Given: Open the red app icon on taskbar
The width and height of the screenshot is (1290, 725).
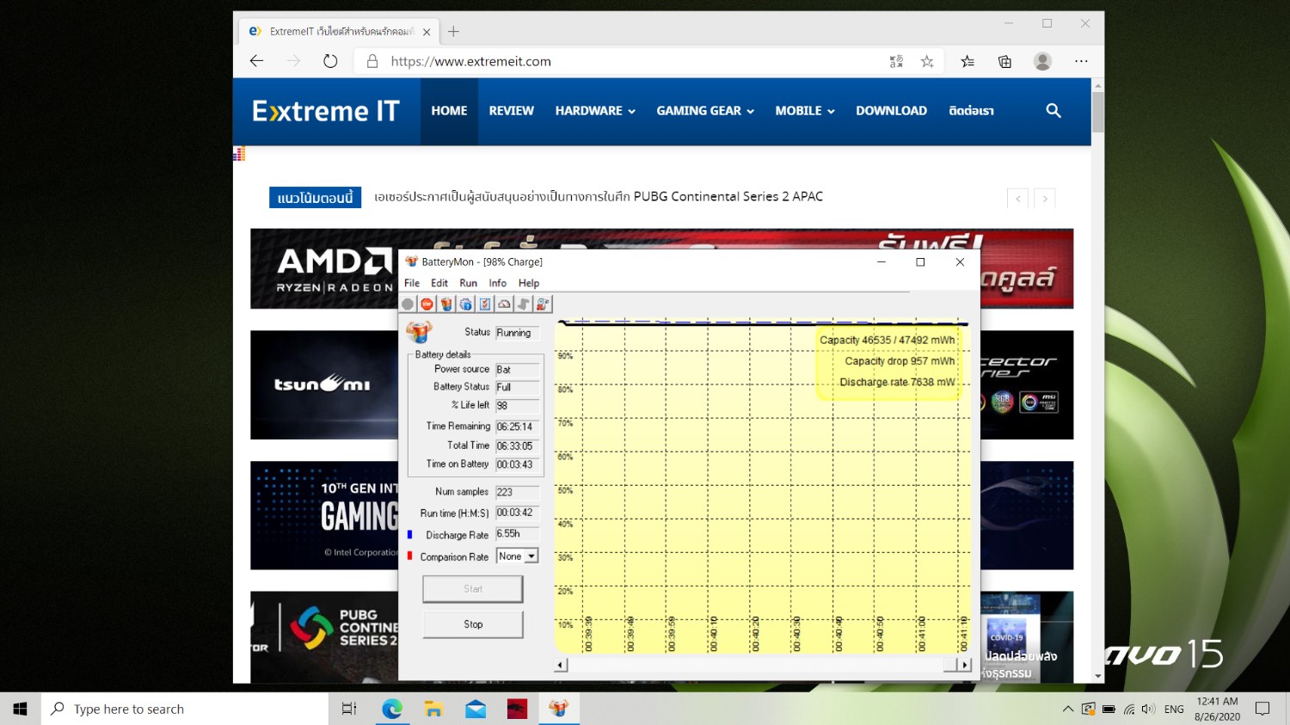Looking at the screenshot, I should pos(517,709).
